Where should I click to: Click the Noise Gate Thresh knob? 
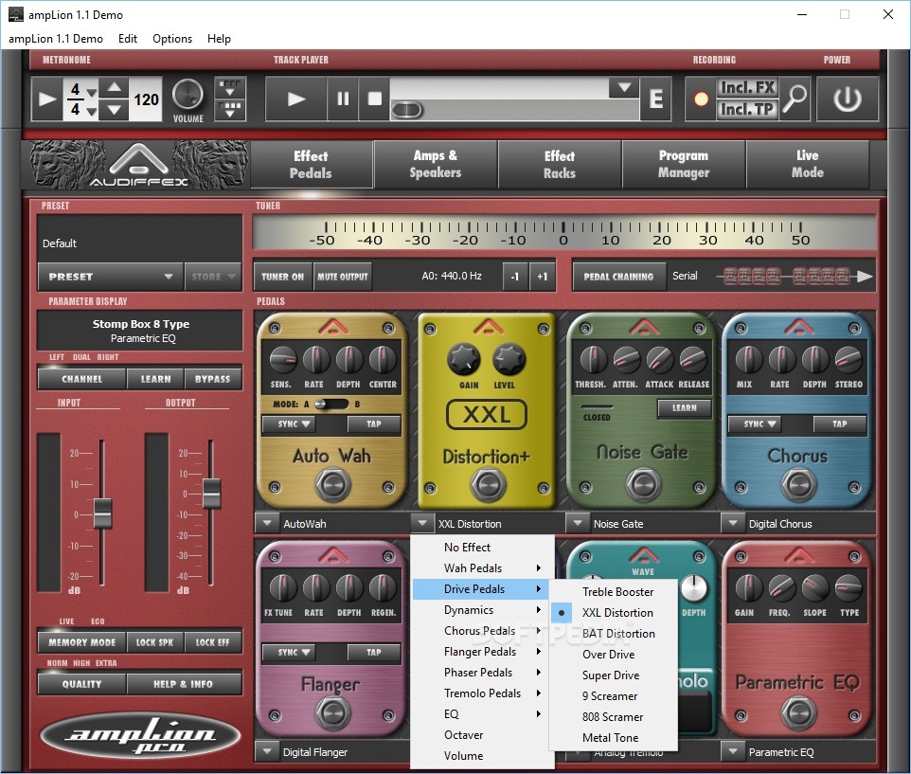(x=592, y=360)
